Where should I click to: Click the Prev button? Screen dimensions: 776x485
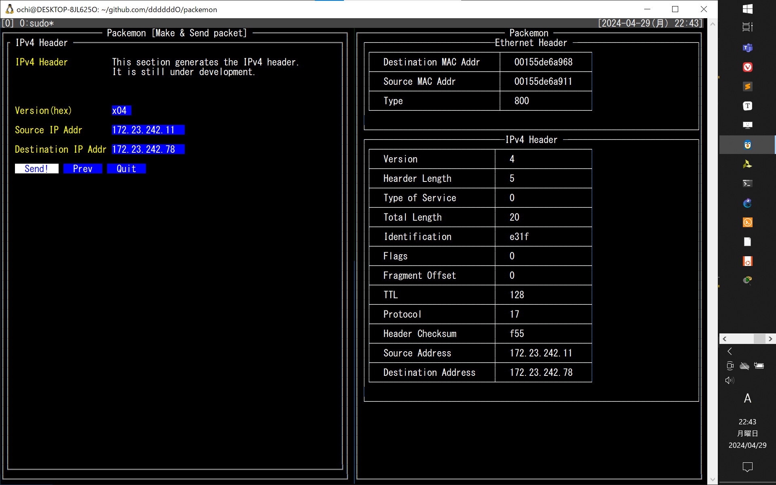[82, 169]
